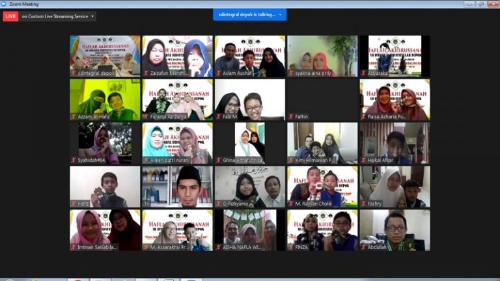
Task: Click muted mic icon beside Hafiz
Action: tap(74, 204)
